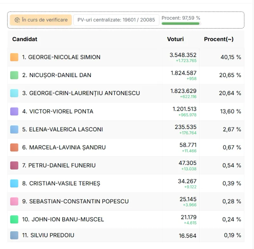The image size is (254, 249).
Task: Click the +1.723.765 vote increment for Simion
Action: pyautogui.click(x=186, y=61)
